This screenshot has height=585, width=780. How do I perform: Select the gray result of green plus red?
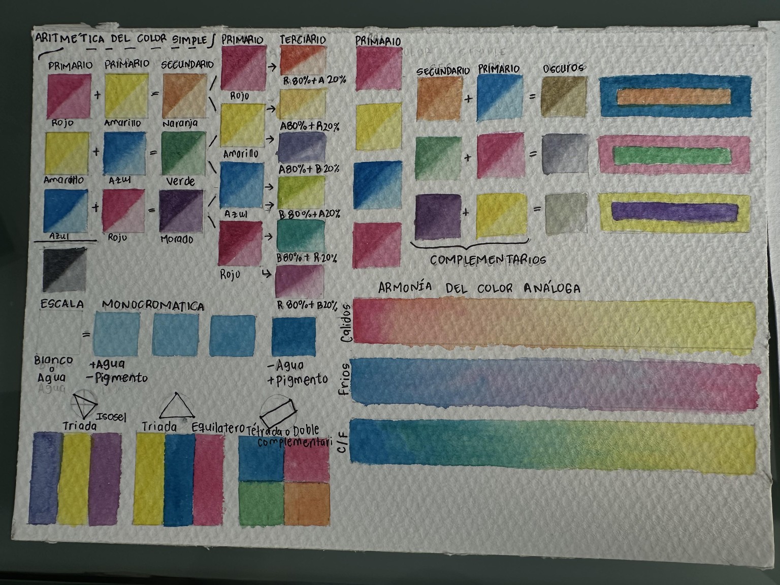click(565, 154)
